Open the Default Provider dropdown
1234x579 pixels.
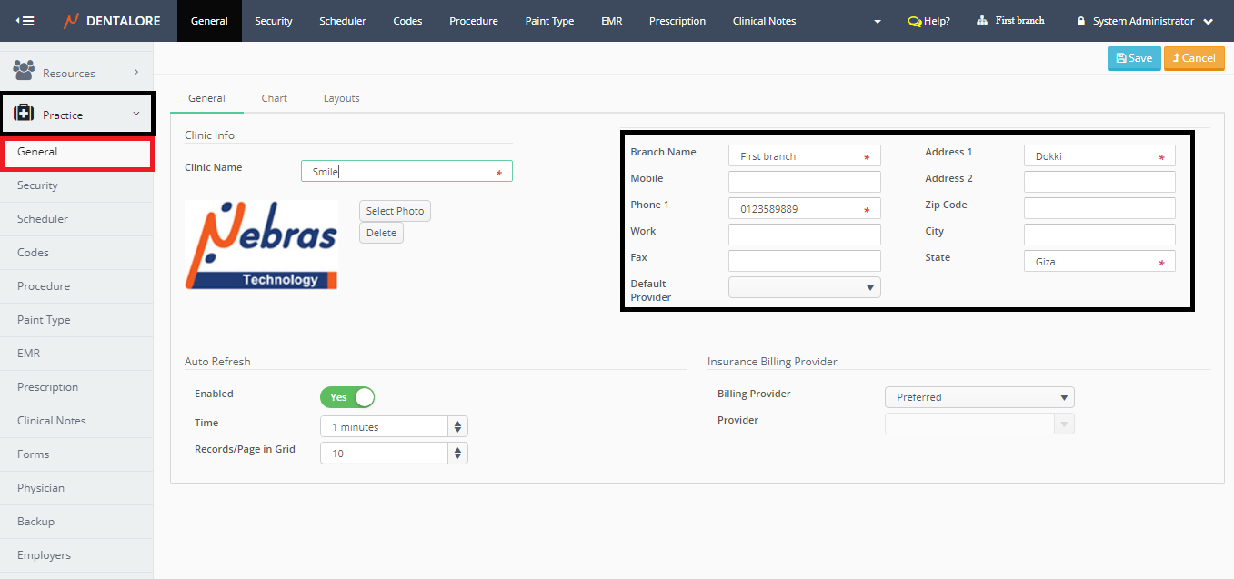click(x=804, y=288)
